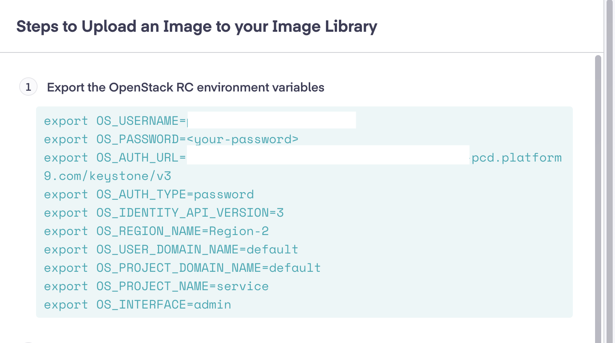Click the redacted OS_AUTH_URL value
The width and height of the screenshot is (615, 343).
pos(328,155)
